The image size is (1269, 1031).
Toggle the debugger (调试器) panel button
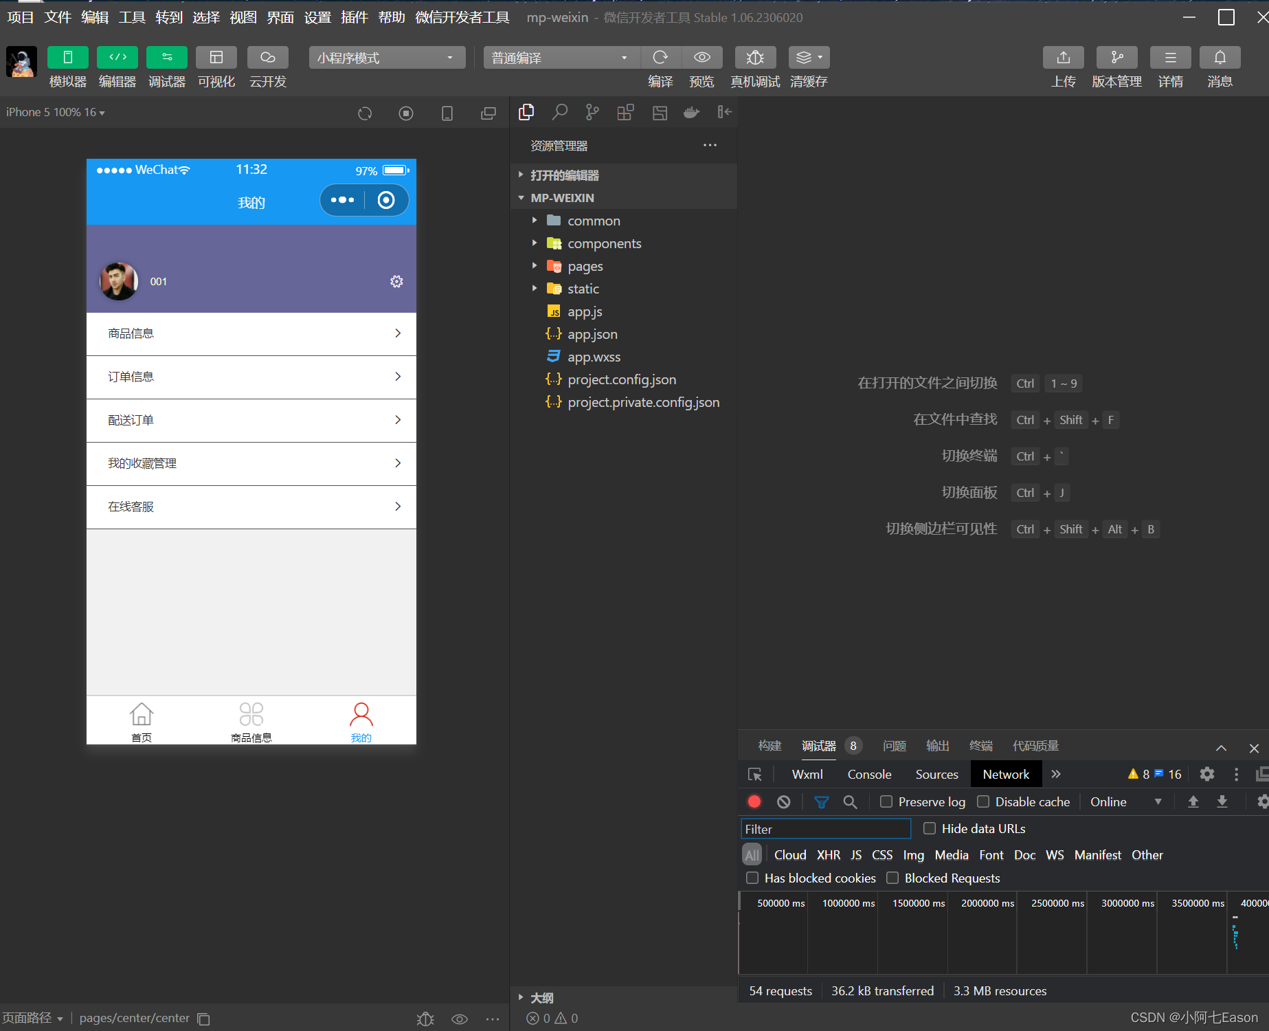pyautogui.click(x=166, y=58)
